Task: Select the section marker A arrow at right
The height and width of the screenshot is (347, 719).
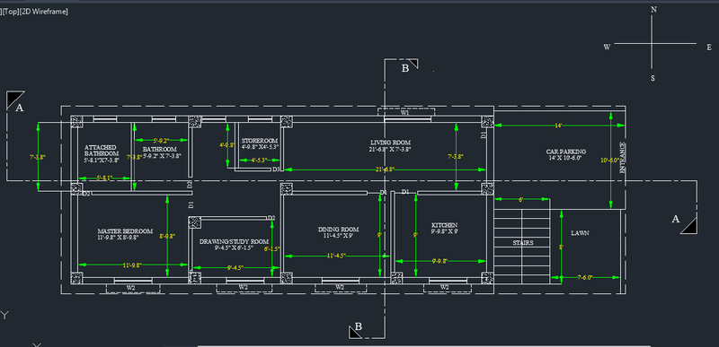Action: pos(688,225)
